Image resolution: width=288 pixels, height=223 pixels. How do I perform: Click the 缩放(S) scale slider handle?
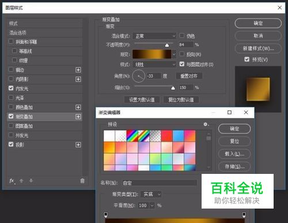point(173,88)
